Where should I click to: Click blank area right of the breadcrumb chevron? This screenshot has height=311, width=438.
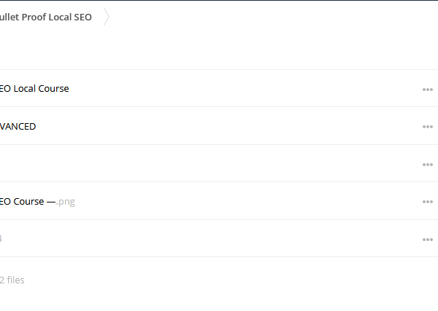[274, 17]
